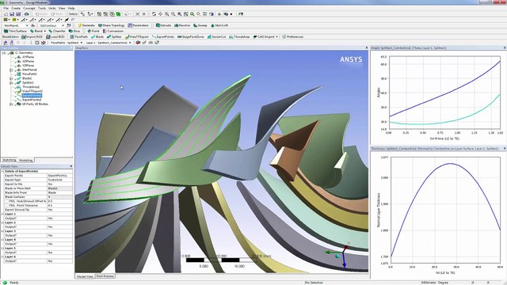Click the Export Type value field

click(60, 180)
